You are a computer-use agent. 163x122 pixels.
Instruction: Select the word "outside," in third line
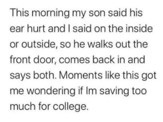39,44
